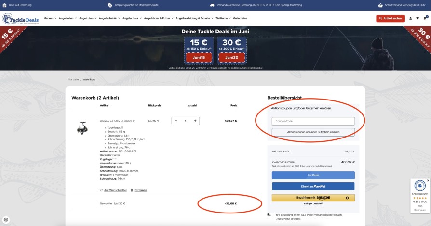Increase quantity with the plus button
This screenshot has width=431, height=226.
coord(195,121)
